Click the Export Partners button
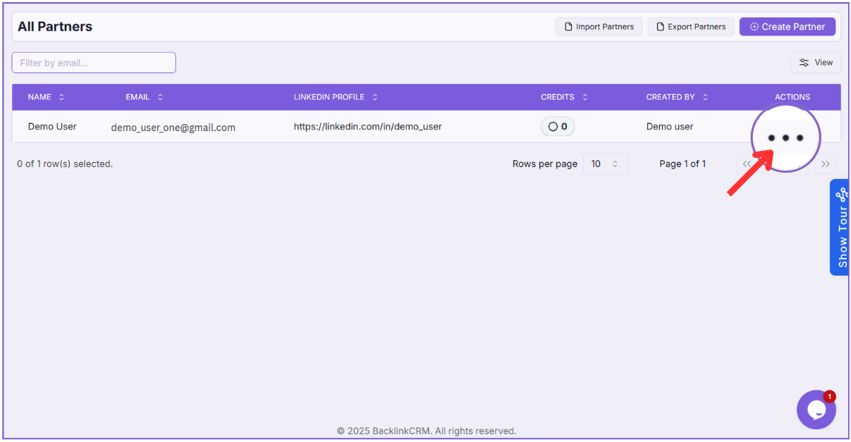This screenshot has width=851, height=442. coord(690,27)
